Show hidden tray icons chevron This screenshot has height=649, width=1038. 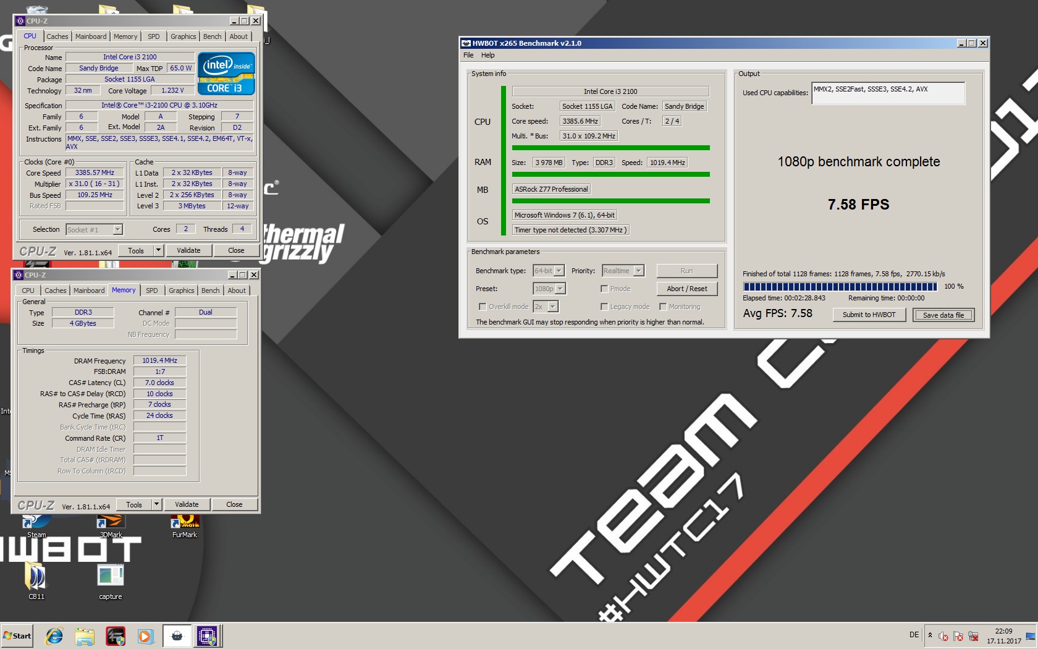[x=930, y=635]
